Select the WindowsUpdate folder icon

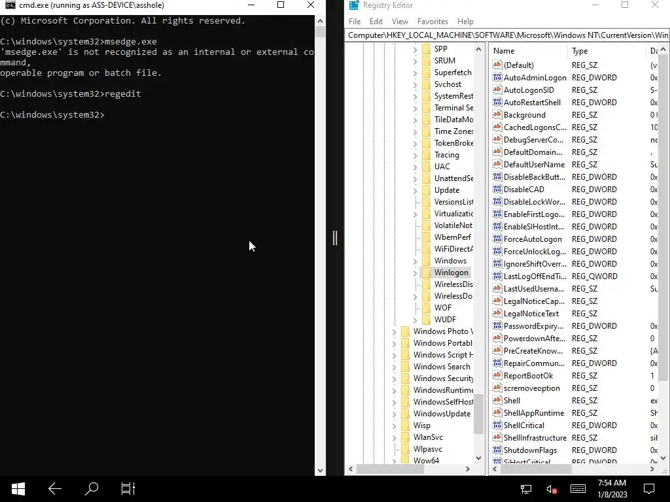tap(405, 413)
